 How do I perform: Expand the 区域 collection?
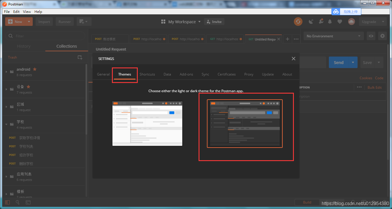pyautogui.click(x=6, y=107)
